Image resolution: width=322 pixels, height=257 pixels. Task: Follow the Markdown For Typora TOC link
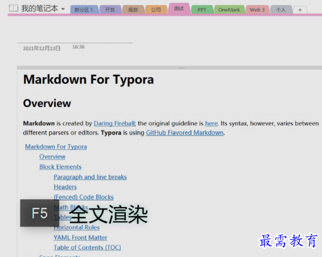(56, 147)
